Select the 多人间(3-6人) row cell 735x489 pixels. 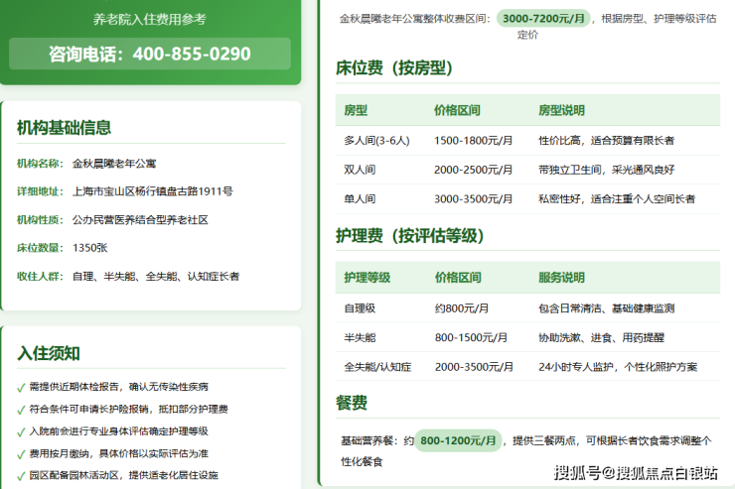pyautogui.click(x=376, y=141)
